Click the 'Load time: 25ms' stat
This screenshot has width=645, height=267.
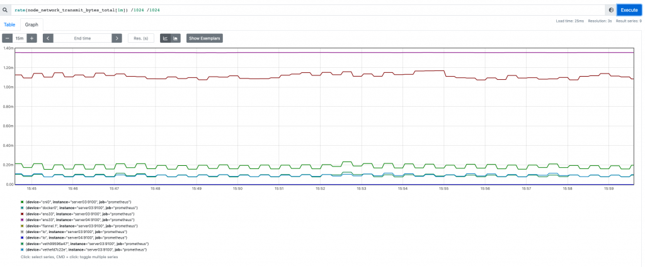(569, 21)
